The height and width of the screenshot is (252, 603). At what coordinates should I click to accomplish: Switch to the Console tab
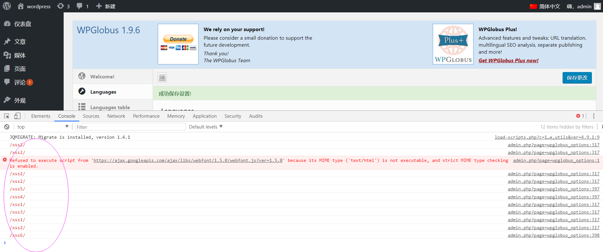coord(67,116)
